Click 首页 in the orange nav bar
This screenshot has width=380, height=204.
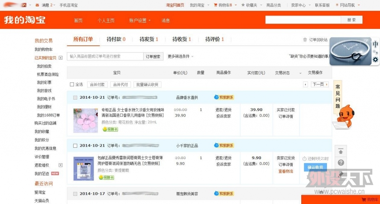pos(78,20)
